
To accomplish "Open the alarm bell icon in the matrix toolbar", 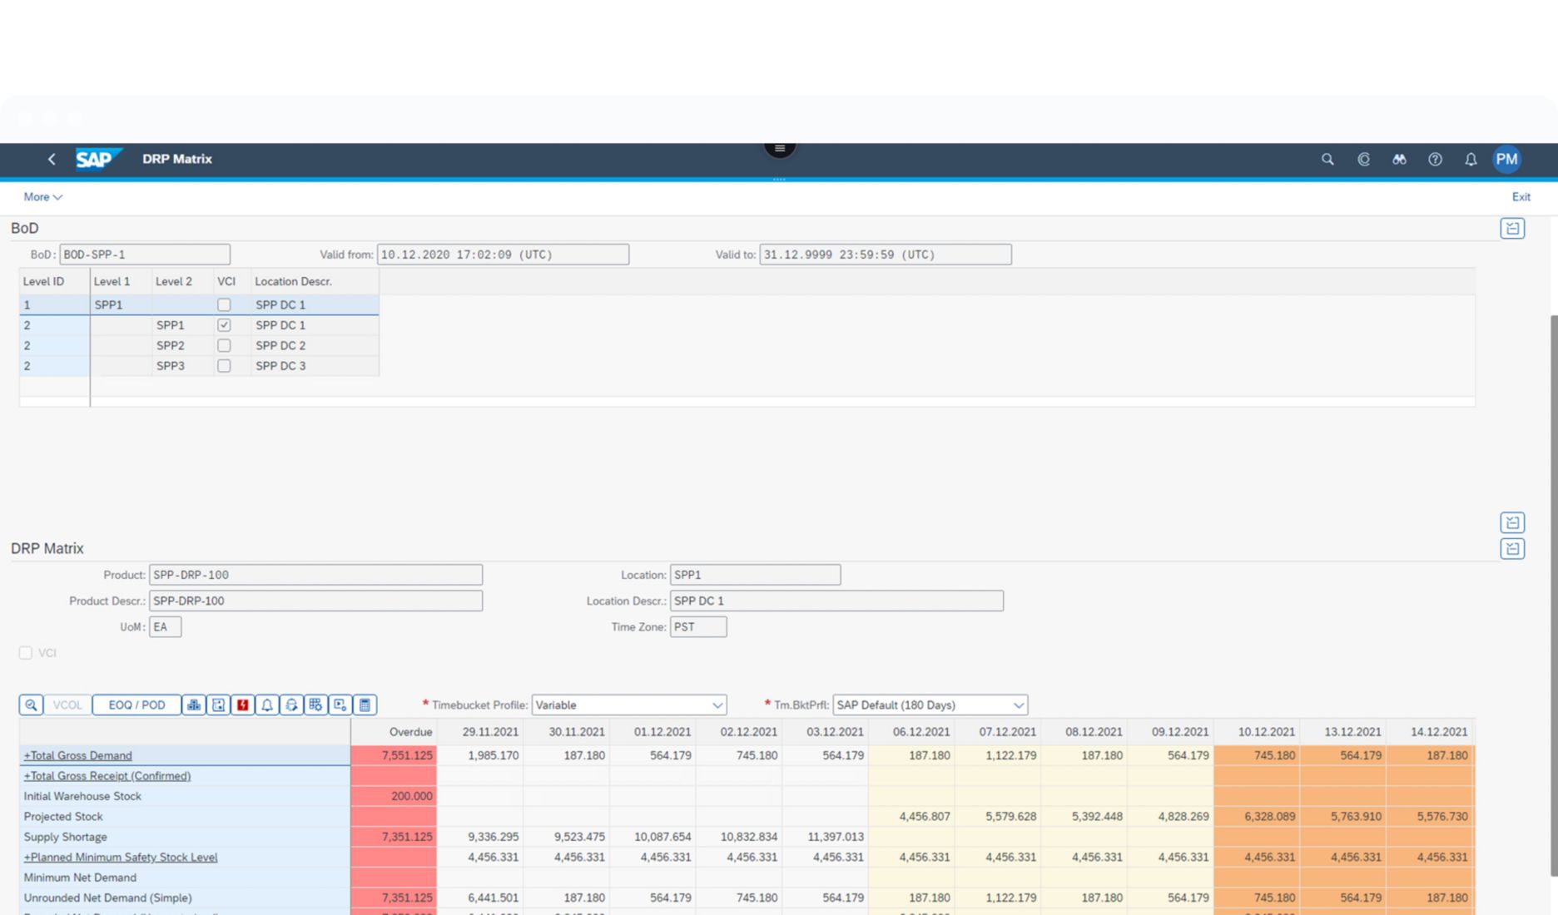I will click(266, 705).
